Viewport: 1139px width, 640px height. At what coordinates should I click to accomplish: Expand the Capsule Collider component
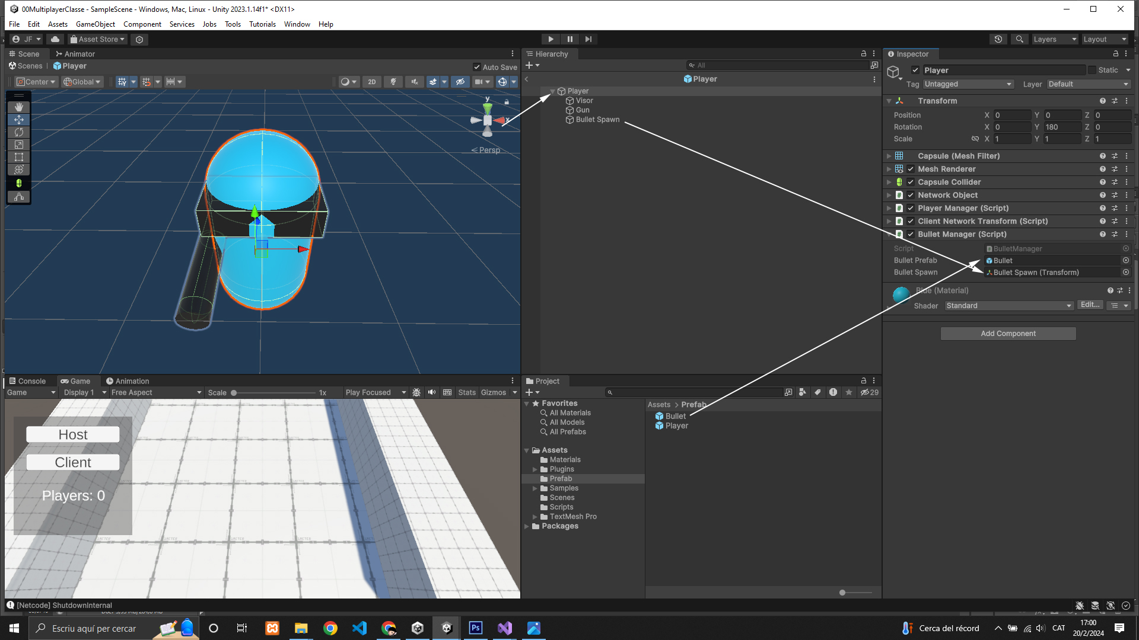click(889, 182)
